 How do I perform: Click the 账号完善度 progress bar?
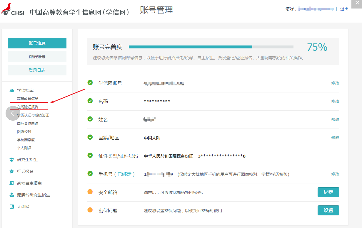211,47
